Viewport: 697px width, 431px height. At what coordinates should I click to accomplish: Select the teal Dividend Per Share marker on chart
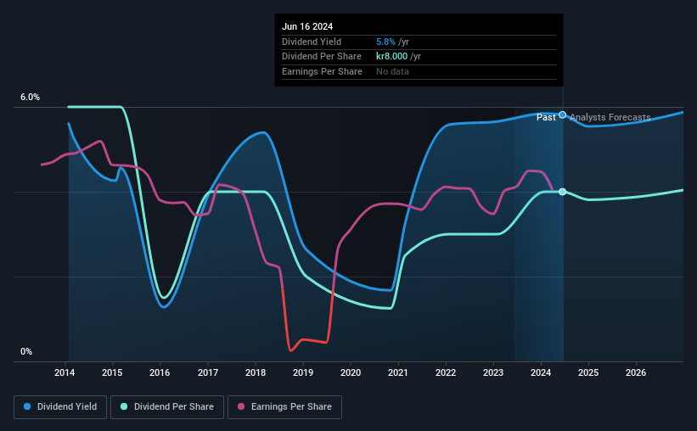click(x=562, y=192)
